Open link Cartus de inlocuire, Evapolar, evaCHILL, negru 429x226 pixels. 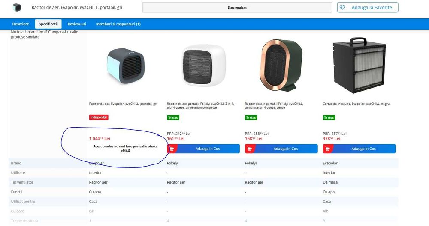pyautogui.click(x=356, y=104)
